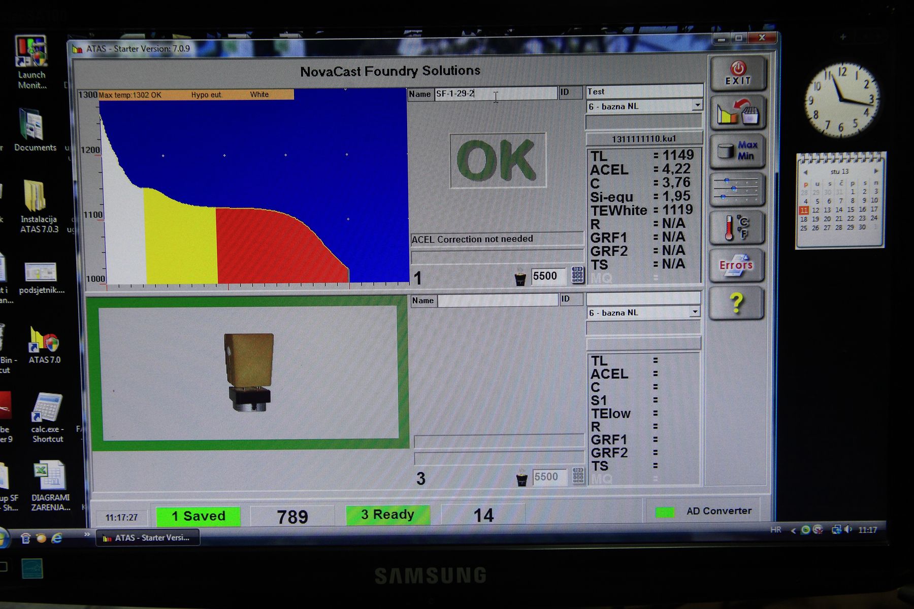
Task: Click next month arrow on calendar gadget
Action: pyautogui.click(x=876, y=172)
